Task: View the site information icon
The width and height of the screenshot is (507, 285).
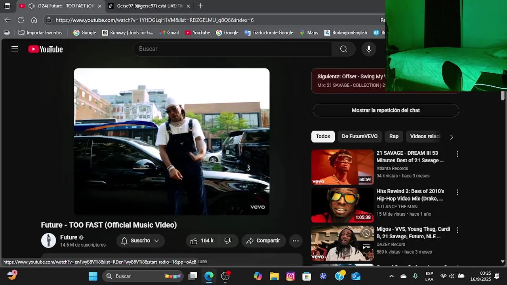Action: [x=49, y=20]
